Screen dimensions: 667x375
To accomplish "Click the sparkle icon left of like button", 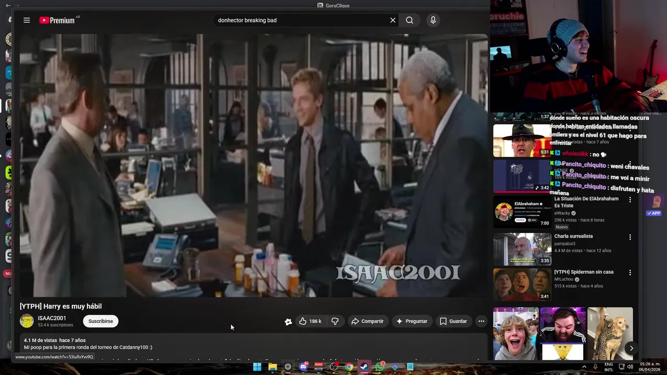I will click(288, 321).
